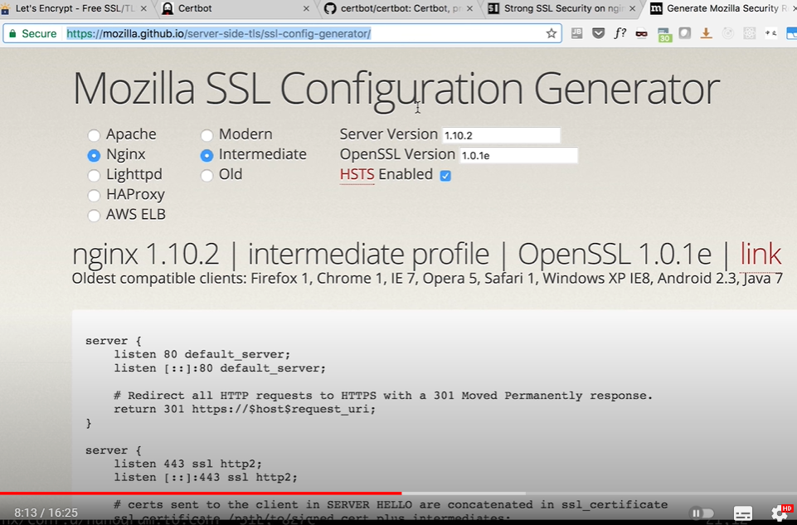This screenshot has height=525, width=797.
Task: Open the orange download arrow extension
Action: click(x=706, y=33)
